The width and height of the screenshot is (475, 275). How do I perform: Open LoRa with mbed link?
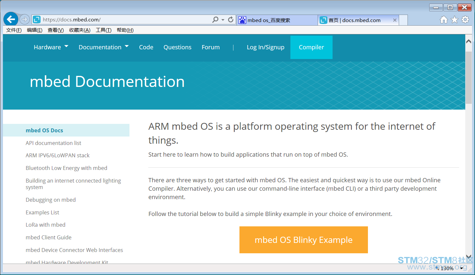[45, 225]
